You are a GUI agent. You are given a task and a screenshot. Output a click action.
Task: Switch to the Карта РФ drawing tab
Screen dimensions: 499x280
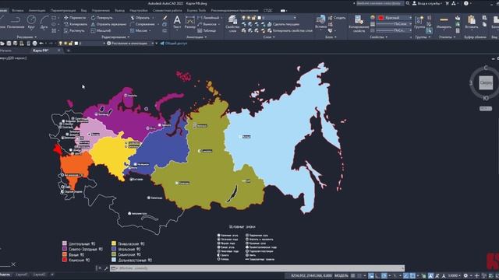[x=41, y=51]
